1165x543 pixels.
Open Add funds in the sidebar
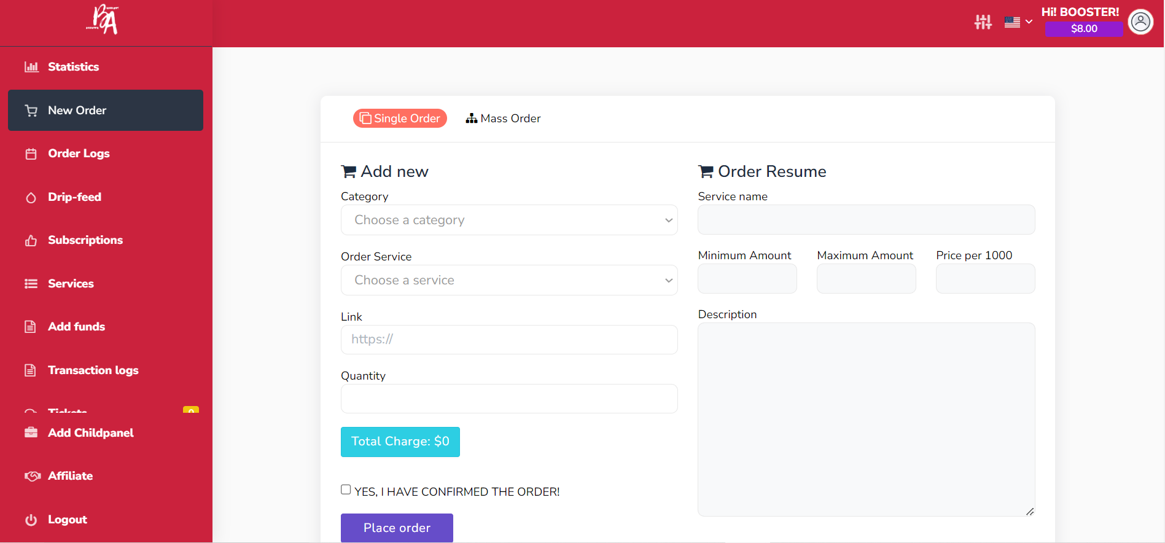tap(77, 327)
